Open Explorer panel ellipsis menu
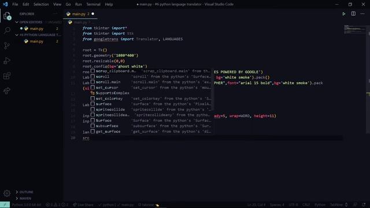Screen dimensions: 370x208 click(x=55, y=14)
